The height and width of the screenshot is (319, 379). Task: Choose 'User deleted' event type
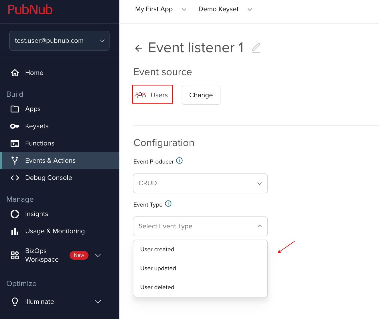(157, 287)
